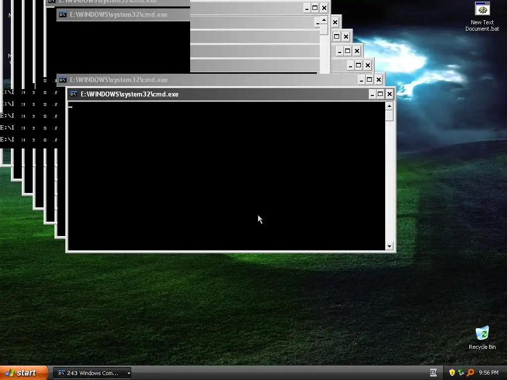Maximize the active cmd.exe window
The width and height of the screenshot is (507, 380).
pos(381,94)
